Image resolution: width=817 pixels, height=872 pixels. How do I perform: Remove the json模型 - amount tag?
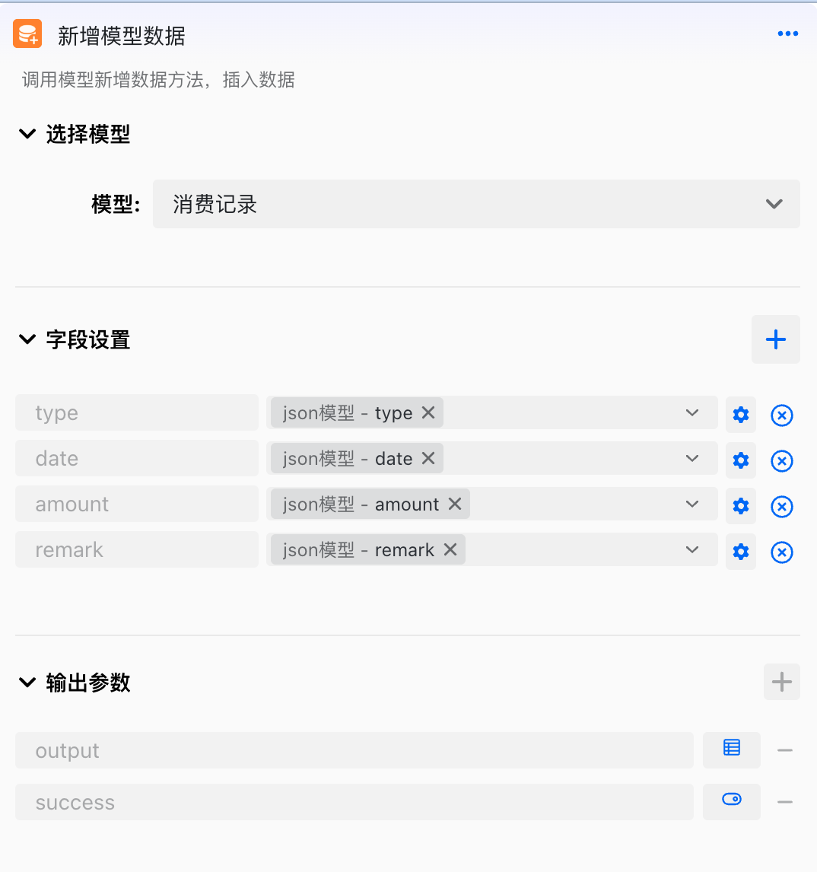tap(455, 504)
